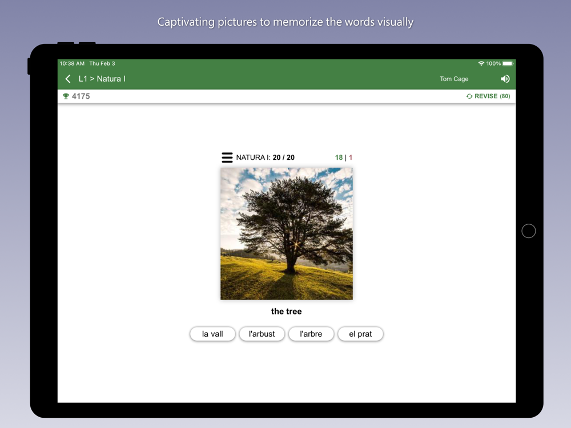Tap the tree picture

point(287,233)
